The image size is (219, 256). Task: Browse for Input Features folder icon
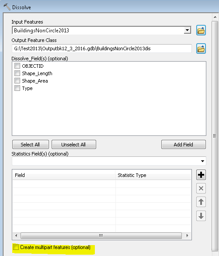201,30
